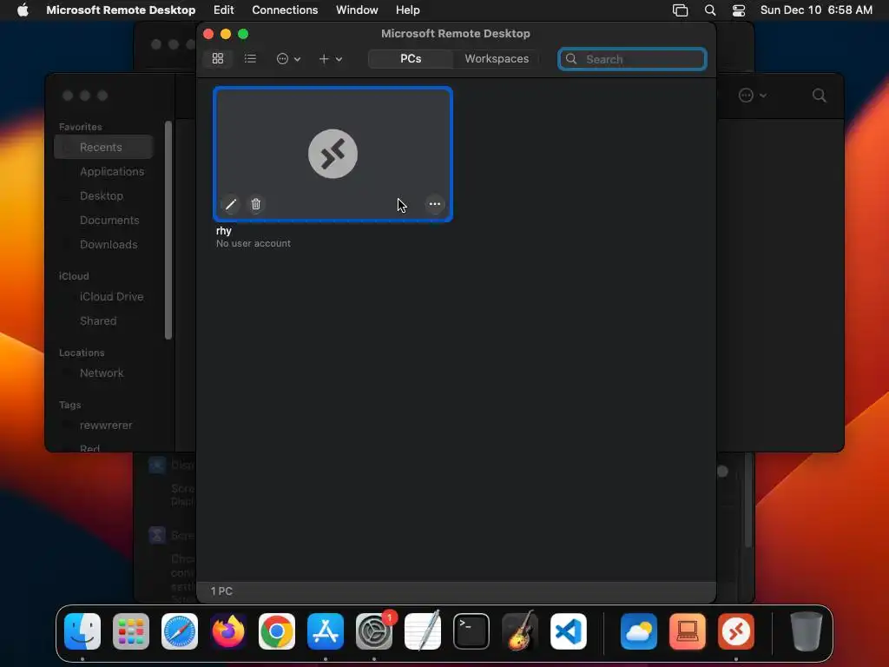Open Terminal from the Dock
This screenshot has height=667, width=889.
click(x=471, y=631)
